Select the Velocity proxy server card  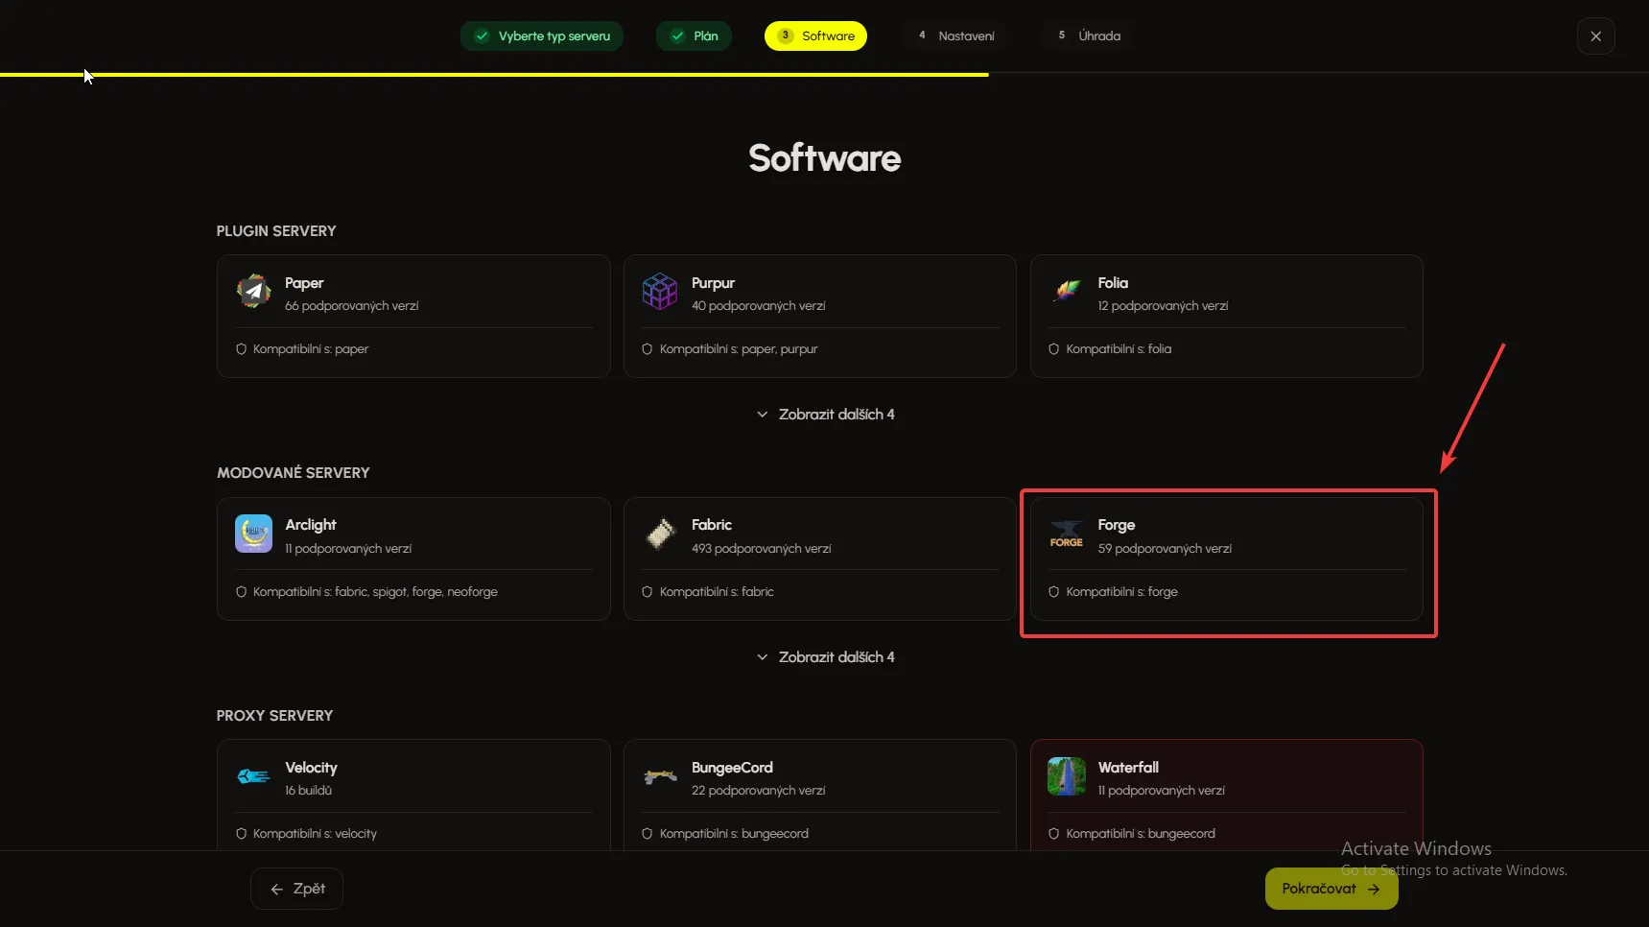(x=413, y=795)
